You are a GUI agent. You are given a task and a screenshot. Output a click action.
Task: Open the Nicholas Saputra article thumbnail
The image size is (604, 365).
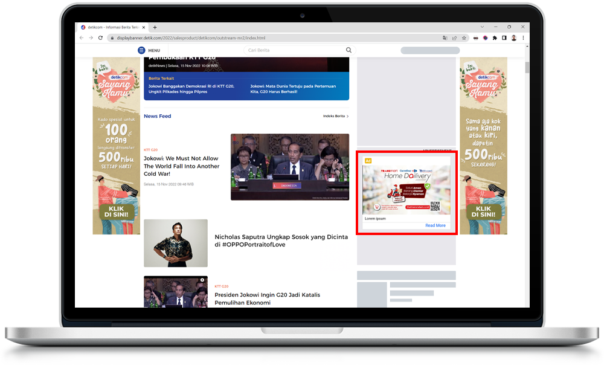click(176, 243)
